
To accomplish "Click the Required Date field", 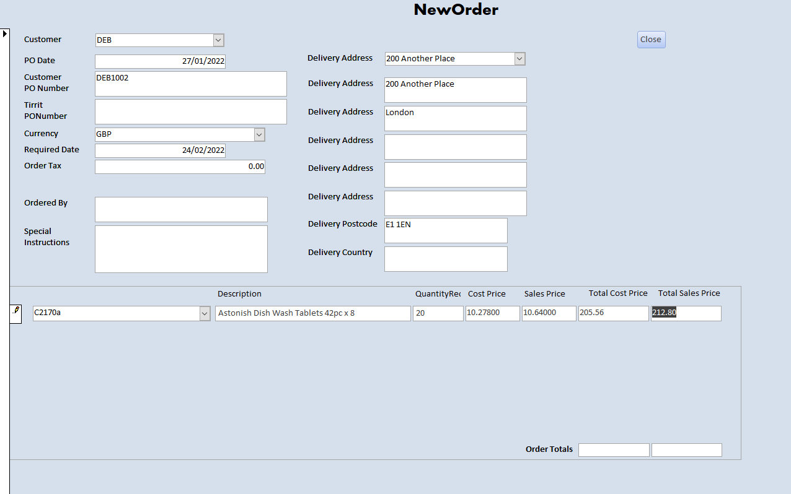I will [160, 150].
